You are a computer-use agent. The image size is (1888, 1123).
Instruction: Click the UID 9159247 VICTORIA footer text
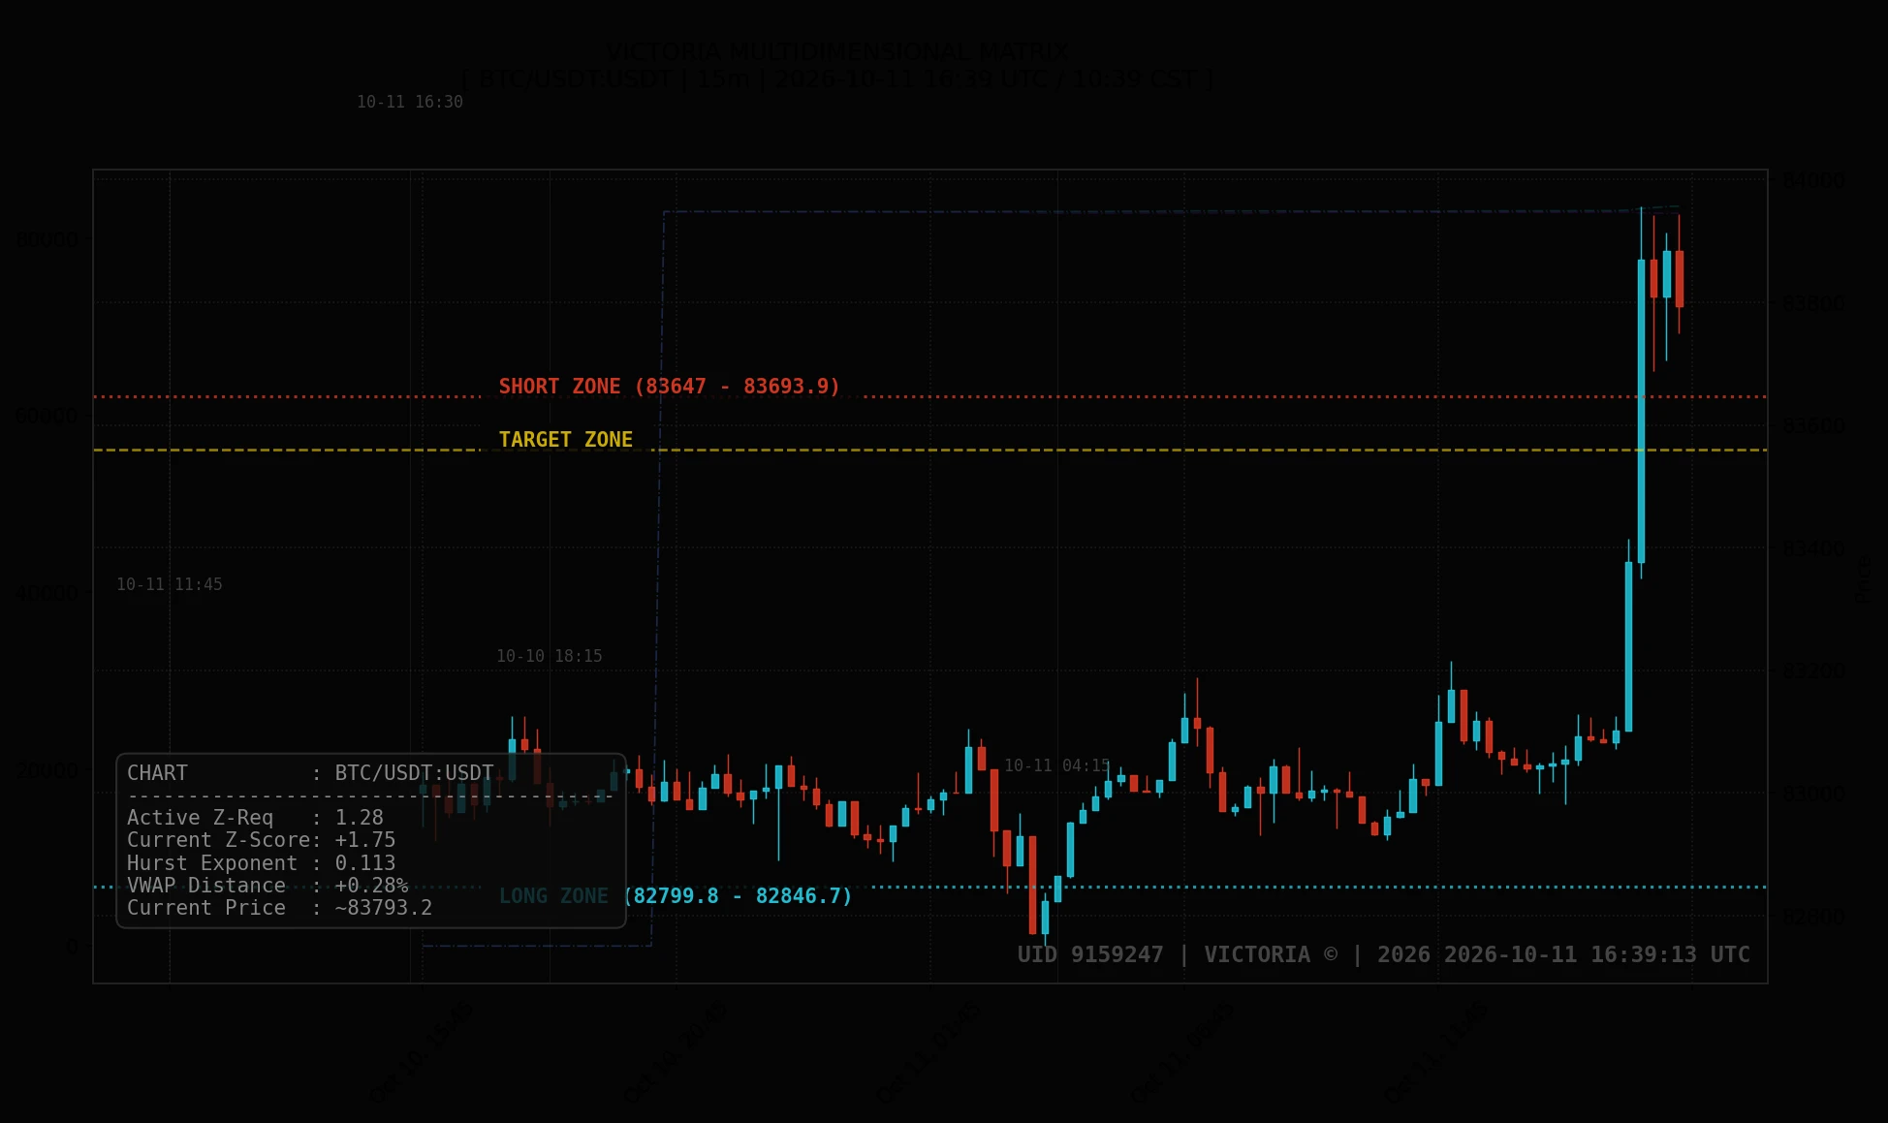tap(1384, 954)
